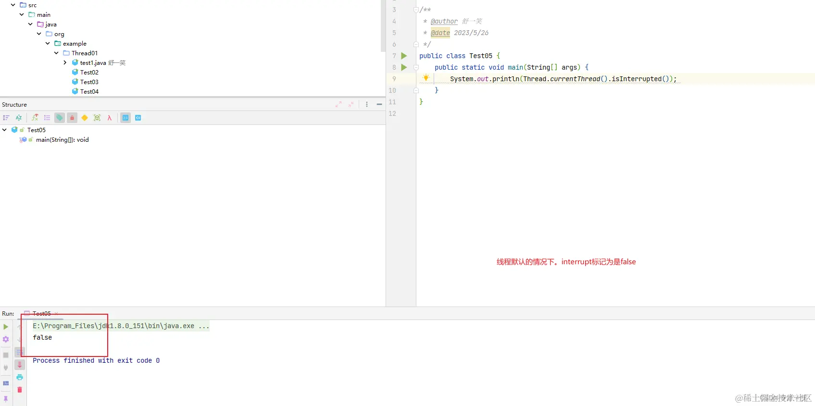This screenshot has width=815, height=406.
Task: Rerun Test05 with green play button
Action: [x=6, y=327]
